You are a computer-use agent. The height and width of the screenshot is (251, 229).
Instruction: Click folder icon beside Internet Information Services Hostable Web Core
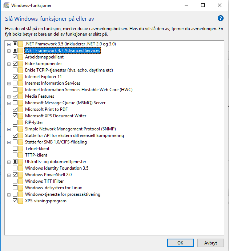[20, 90]
